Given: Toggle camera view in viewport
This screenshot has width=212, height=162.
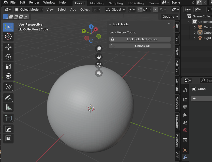Looking at the screenshot, I should click(x=99, y=65).
